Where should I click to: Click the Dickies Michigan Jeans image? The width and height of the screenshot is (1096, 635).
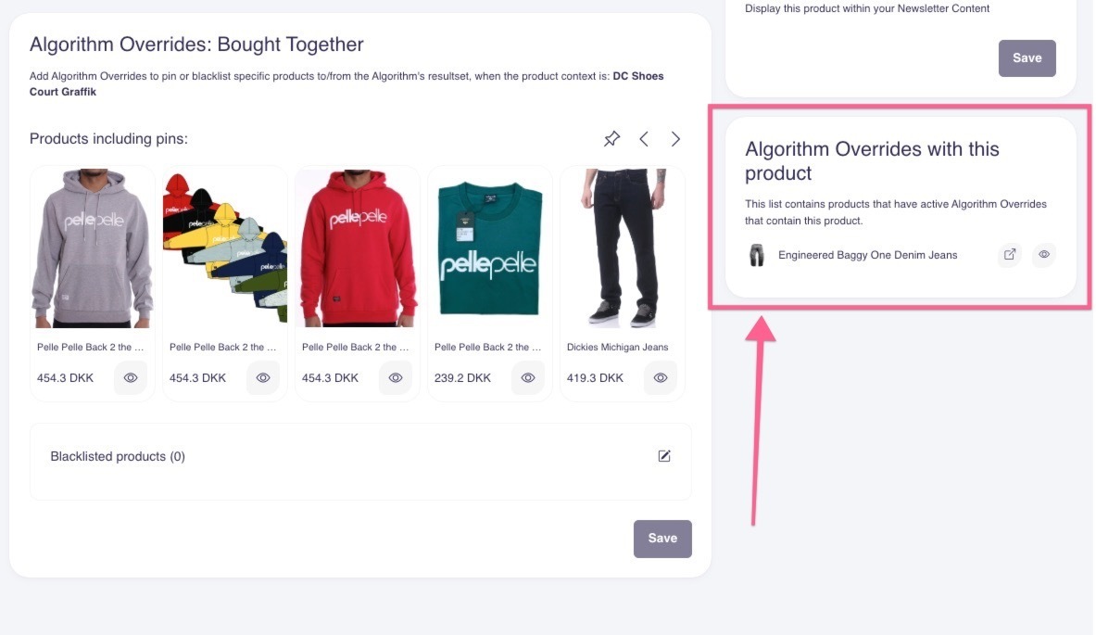tap(623, 248)
